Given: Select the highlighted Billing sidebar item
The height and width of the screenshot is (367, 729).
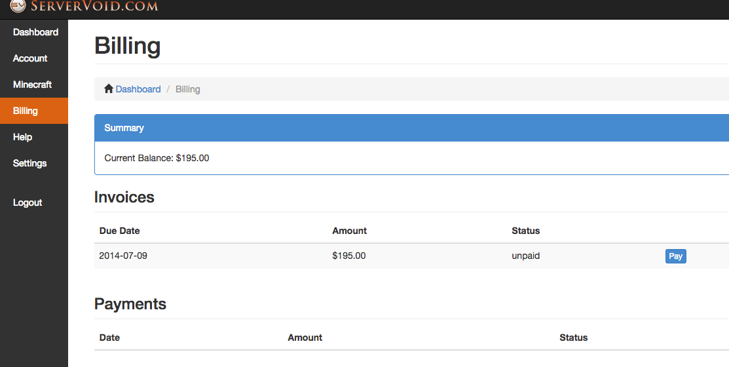Looking at the screenshot, I should pos(26,111).
